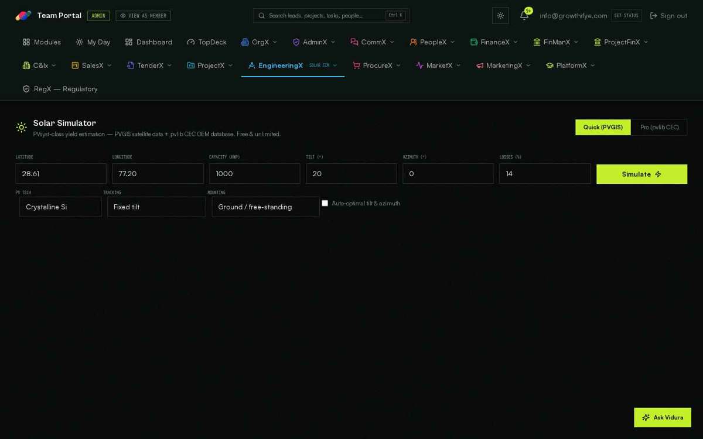Click the AdminX shield icon
The image size is (703, 439).
tap(296, 42)
